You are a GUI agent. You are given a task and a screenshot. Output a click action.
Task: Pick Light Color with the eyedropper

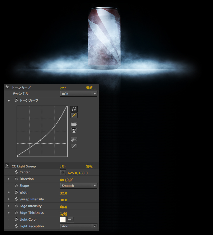(x=71, y=219)
